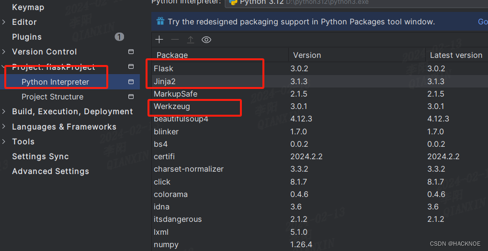Expand the Editor settings section
488x251 pixels.
point(4,22)
